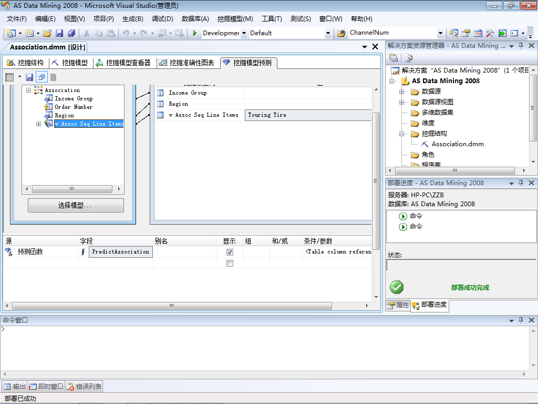Click the Properties icon in Solution Explorer toolbar
Viewport: 538px width, 404px height.
point(394,58)
